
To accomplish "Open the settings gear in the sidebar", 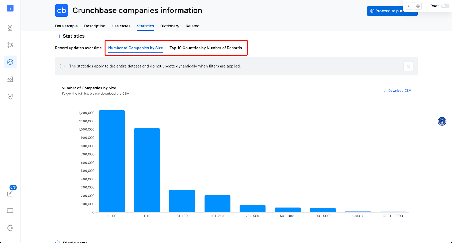I will pyautogui.click(x=10, y=228).
